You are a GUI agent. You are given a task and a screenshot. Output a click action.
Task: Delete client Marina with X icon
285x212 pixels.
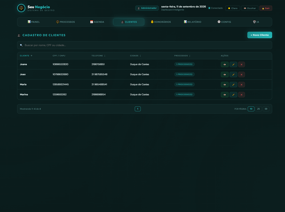pyautogui.click(x=242, y=95)
